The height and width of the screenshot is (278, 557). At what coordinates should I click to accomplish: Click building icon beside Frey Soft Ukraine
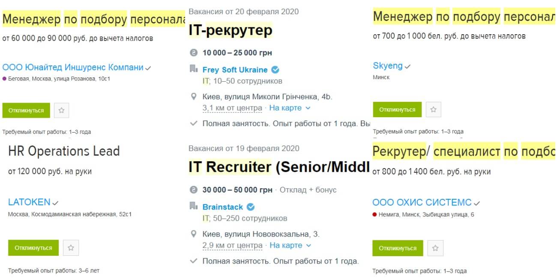pyautogui.click(x=194, y=69)
